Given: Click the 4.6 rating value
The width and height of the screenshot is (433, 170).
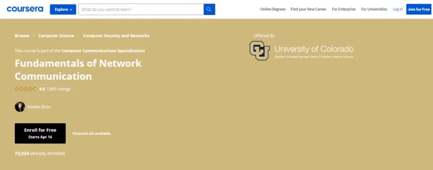Looking at the screenshot, I should point(42,89).
